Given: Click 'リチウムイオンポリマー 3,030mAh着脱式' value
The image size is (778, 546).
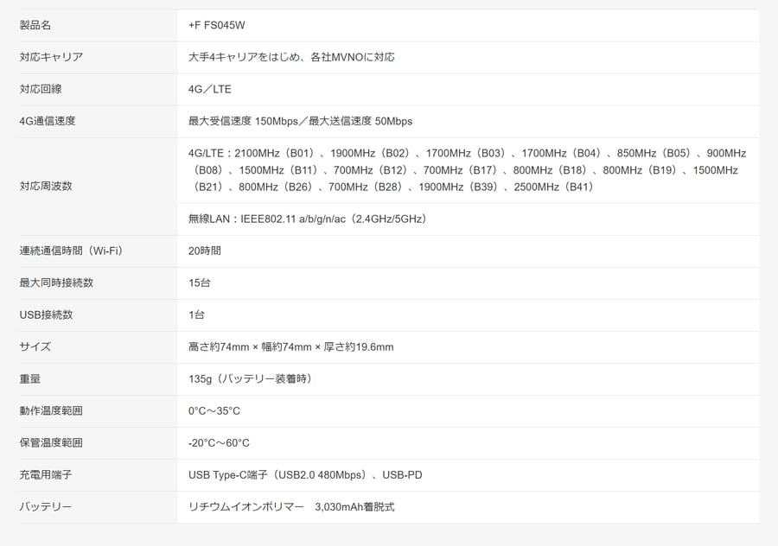Looking at the screenshot, I should pos(291,507).
